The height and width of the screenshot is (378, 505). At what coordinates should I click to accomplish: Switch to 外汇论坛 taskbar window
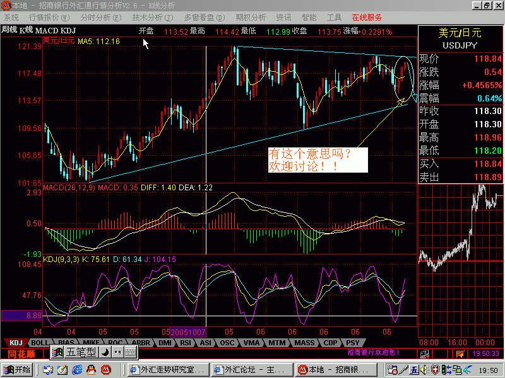(252, 370)
